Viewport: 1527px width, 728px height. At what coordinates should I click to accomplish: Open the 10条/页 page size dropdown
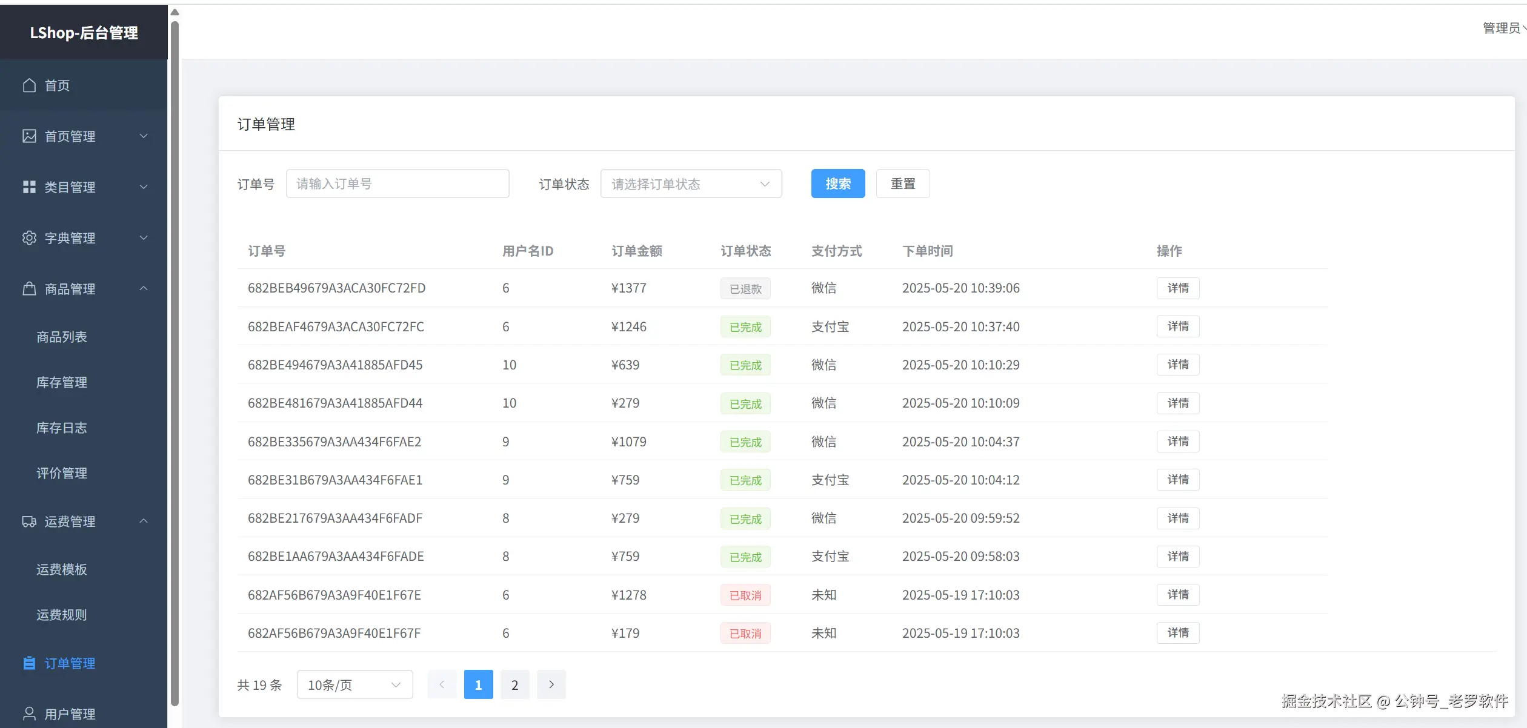point(354,684)
